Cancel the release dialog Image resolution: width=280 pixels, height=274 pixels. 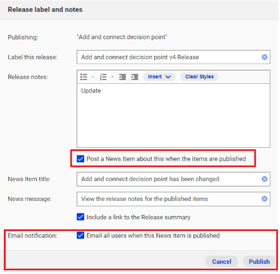pyautogui.click(x=222, y=262)
